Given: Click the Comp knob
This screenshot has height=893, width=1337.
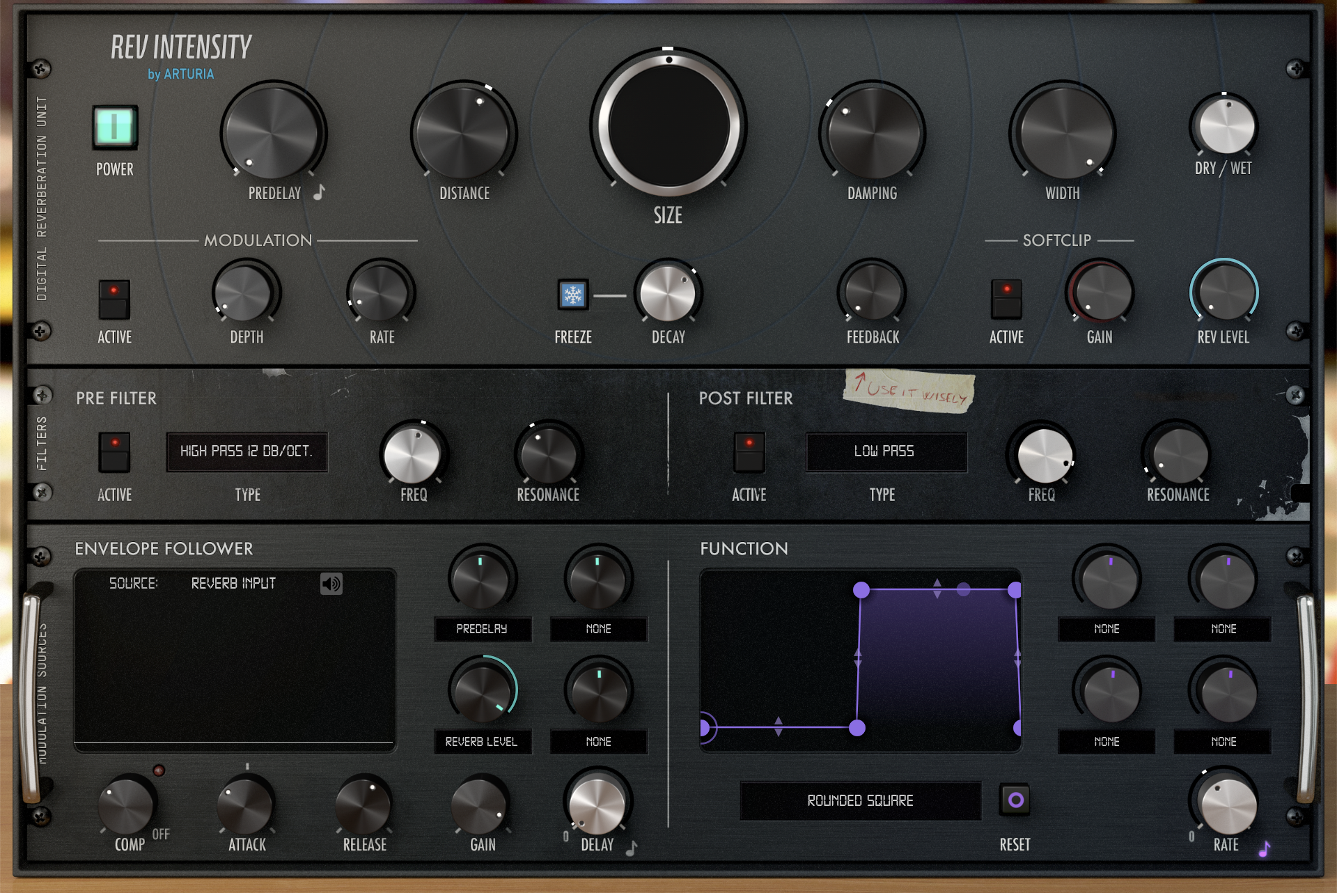Looking at the screenshot, I should [126, 805].
